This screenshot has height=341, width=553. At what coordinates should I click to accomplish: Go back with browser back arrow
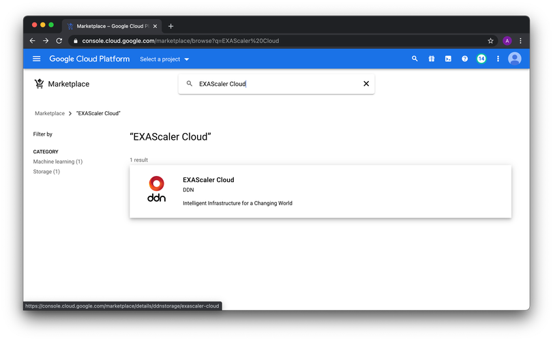tap(33, 41)
